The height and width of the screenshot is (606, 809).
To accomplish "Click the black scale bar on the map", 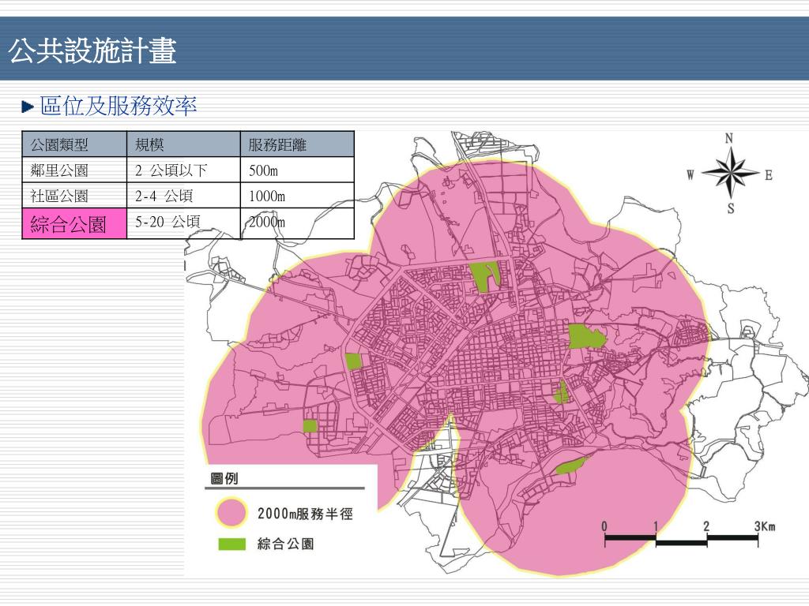I will [681, 540].
